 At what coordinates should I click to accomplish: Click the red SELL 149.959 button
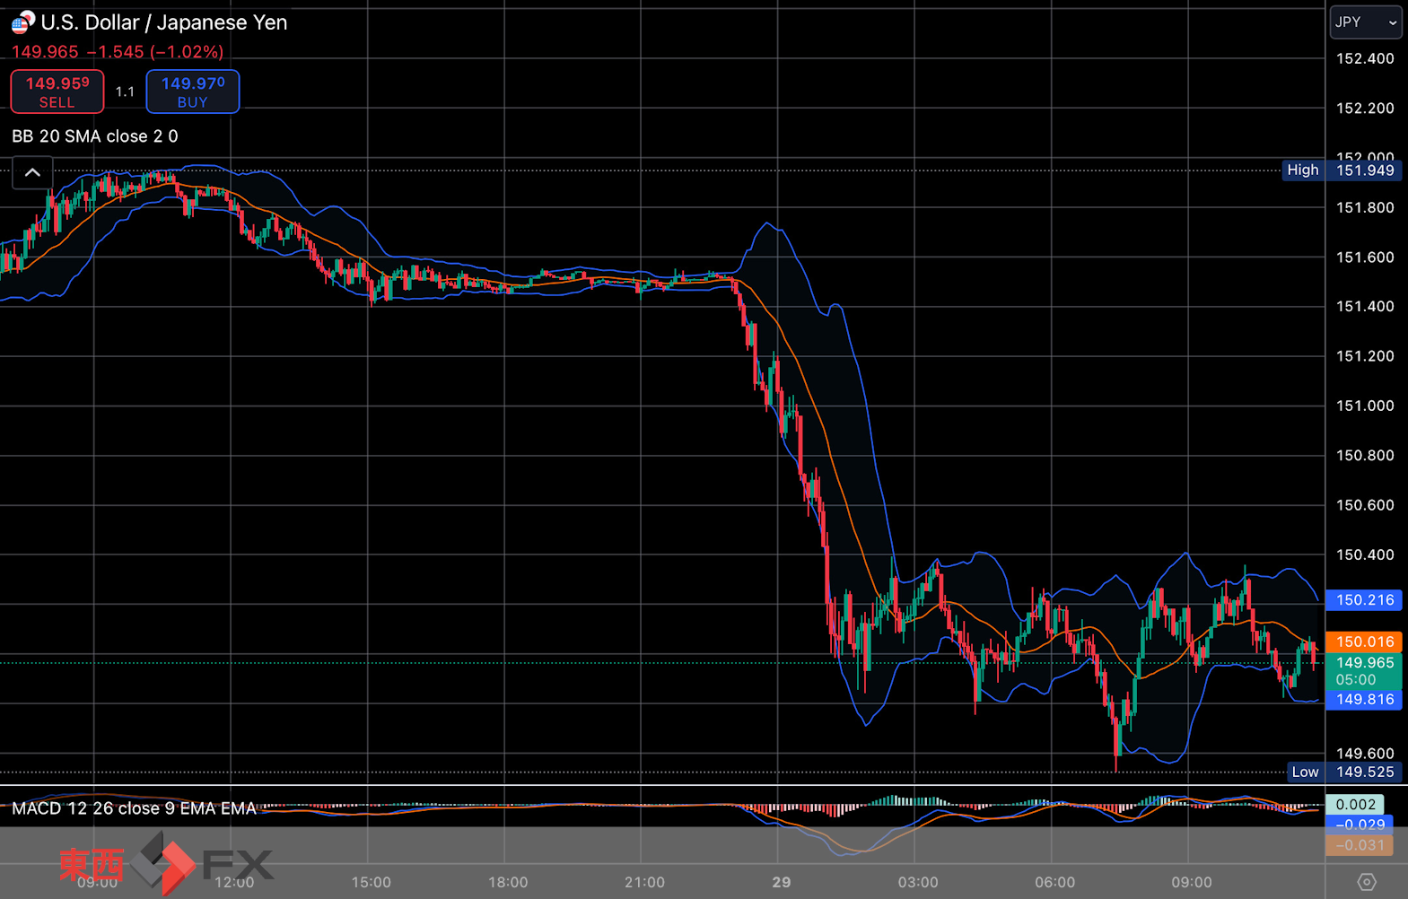pos(57,92)
